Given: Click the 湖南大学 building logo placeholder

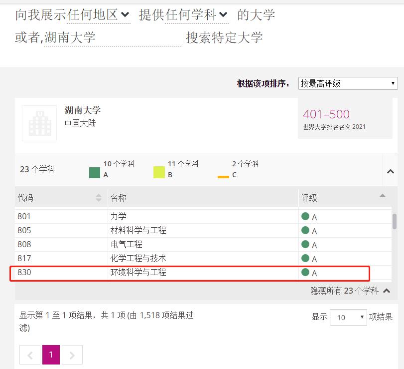Looking at the screenshot, I should (x=39, y=123).
